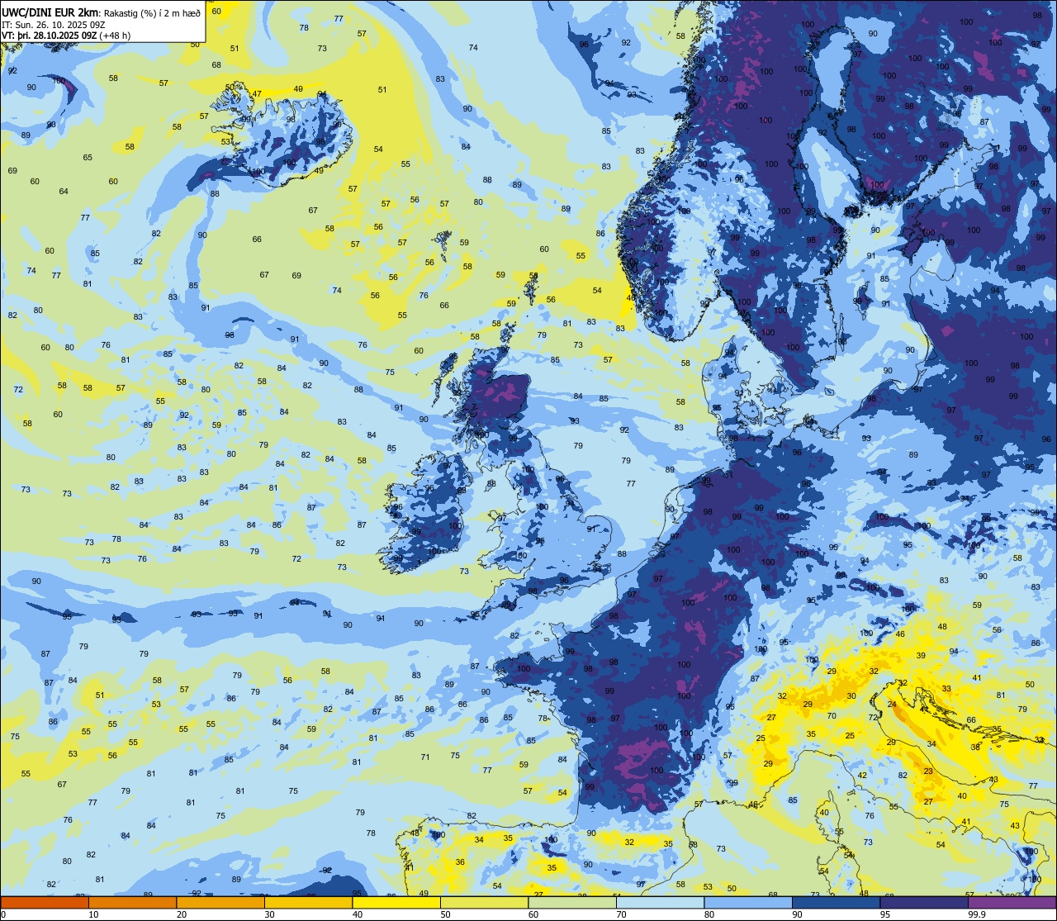The width and height of the screenshot is (1057, 921).
Task: Click the pale blue 70–80 legend swatch
Action: tap(660, 902)
